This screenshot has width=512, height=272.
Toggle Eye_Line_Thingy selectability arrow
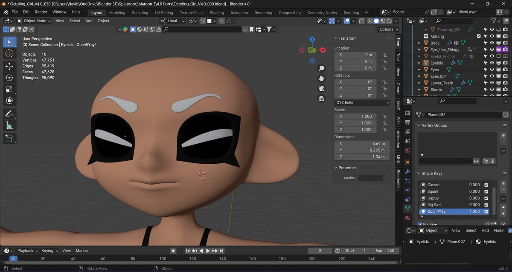485,49
